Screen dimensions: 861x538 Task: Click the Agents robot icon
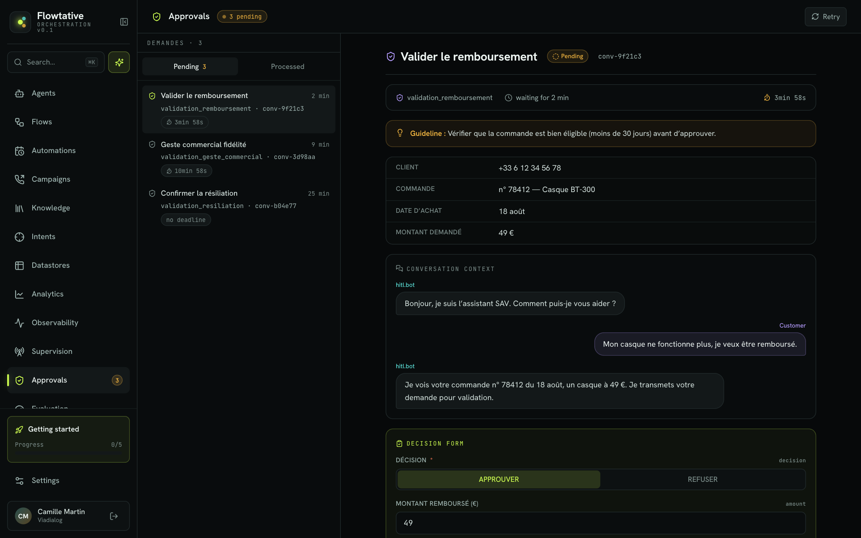[19, 93]
